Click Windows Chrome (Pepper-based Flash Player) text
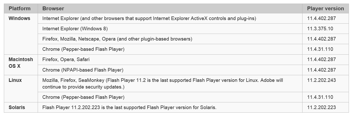The width and height of the screenshot is (351, 116). point(83,49)
